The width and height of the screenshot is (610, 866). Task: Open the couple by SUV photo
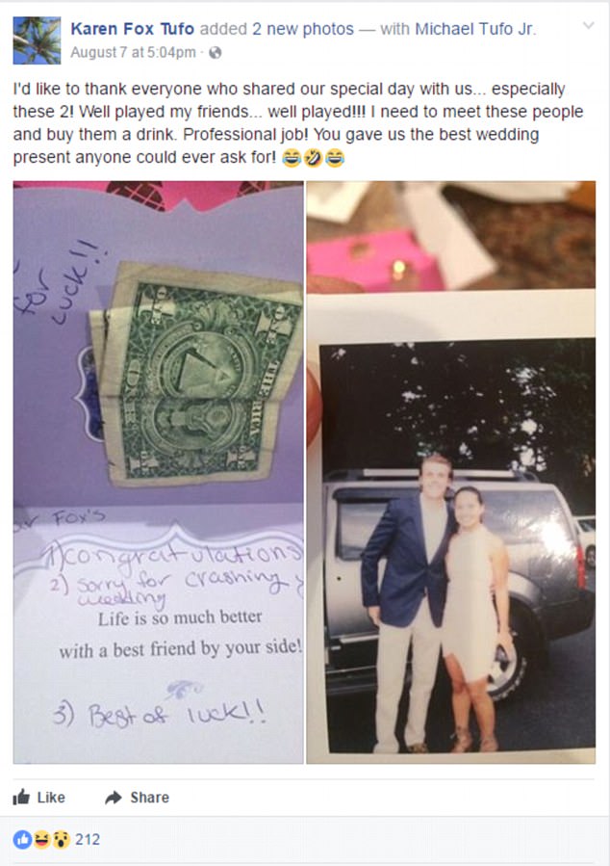[x=451, y=472]
